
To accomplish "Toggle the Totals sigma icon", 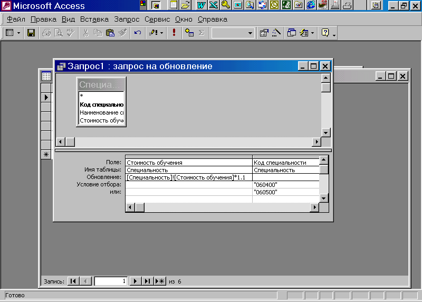I will click(x=202, y=33).
